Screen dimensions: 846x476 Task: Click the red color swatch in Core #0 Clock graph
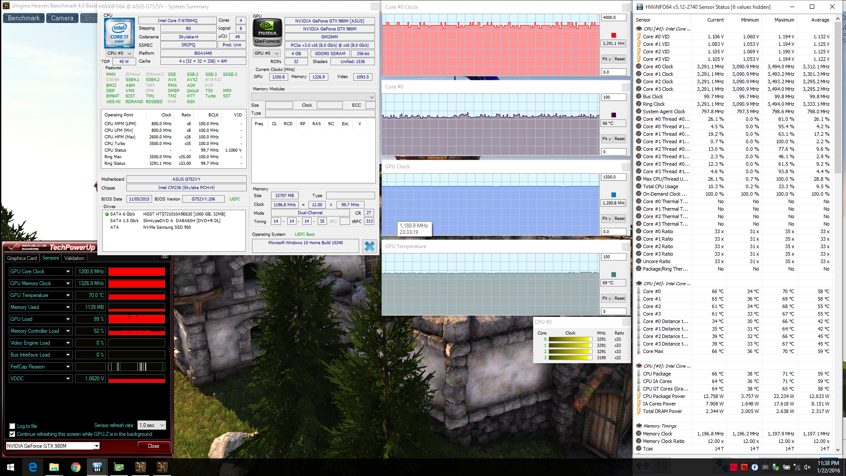[613, 35]
